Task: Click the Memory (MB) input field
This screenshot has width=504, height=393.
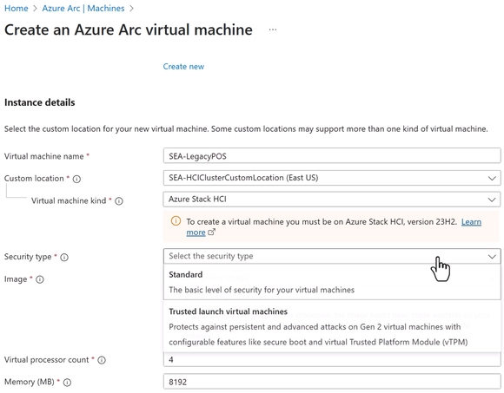Action: [x=332, y=382]
